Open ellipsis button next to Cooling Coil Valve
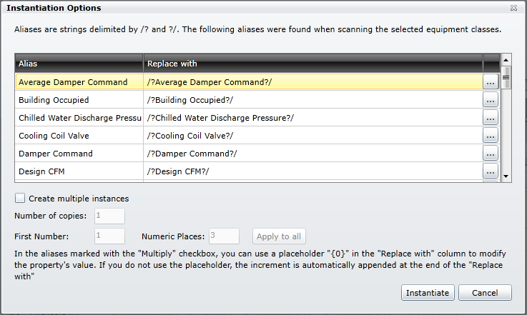The image size is (527, 315). [490, 136]
